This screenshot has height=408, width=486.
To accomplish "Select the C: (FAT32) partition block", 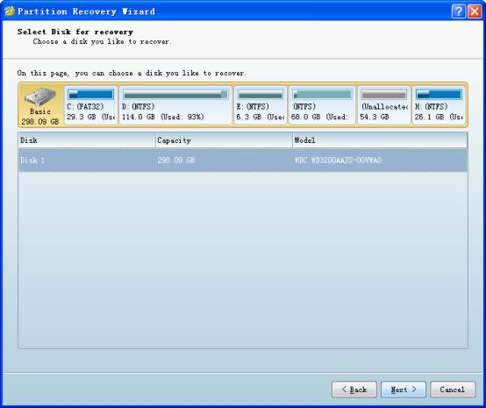I will click(x=91, y=105).
